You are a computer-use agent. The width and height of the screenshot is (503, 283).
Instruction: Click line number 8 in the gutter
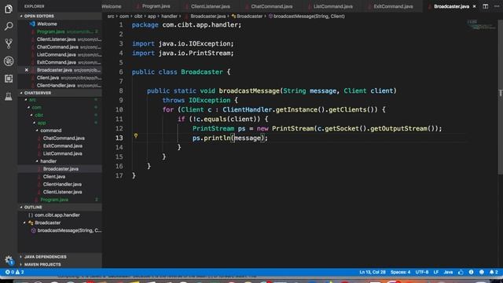(121, 91)
